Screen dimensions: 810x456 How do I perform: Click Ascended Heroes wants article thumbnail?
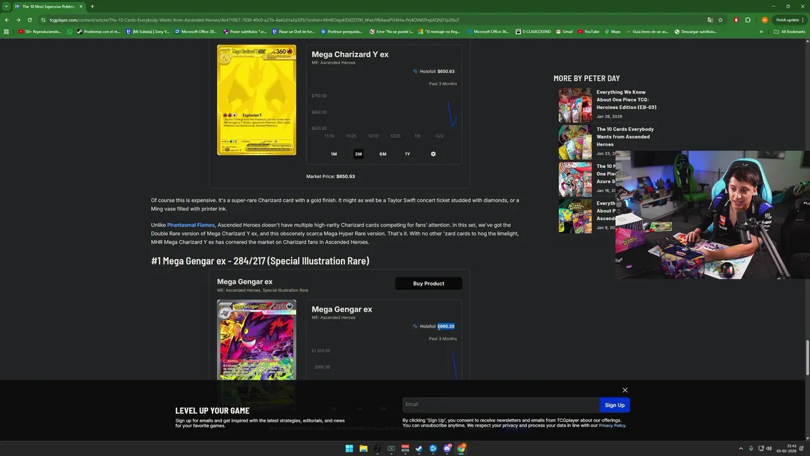click(x=575, y=142)
